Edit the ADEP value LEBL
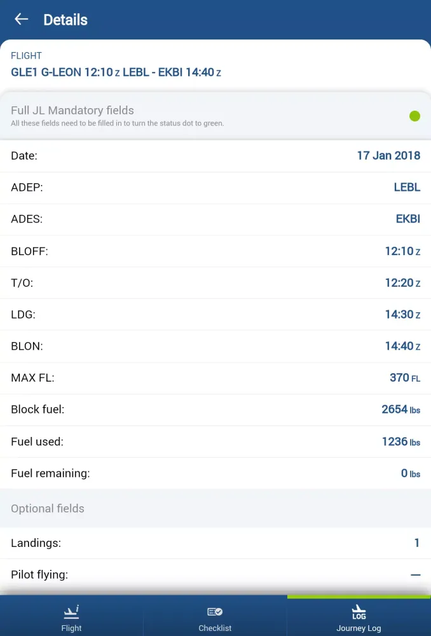The height and width of the screenshot is (636, 431). [x=407, y=187]
